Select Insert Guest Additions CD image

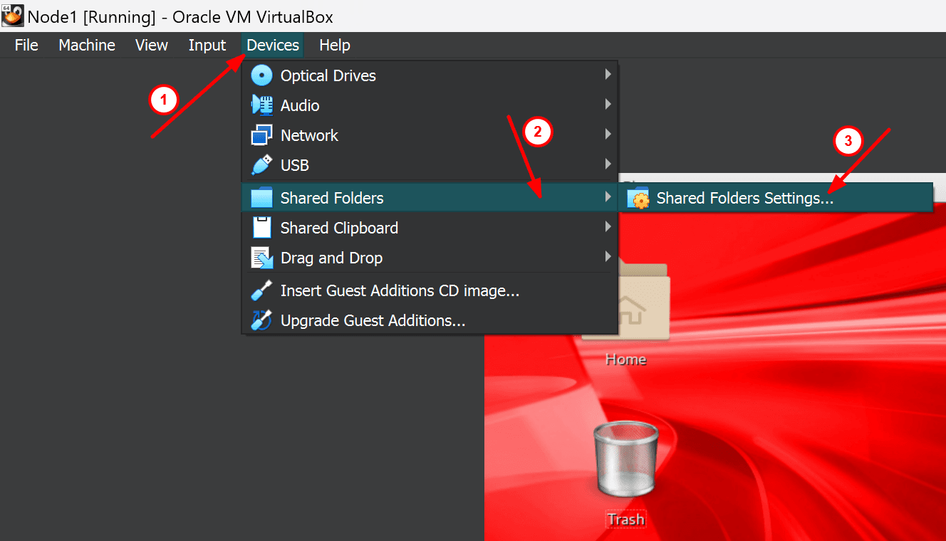point(399,290)
